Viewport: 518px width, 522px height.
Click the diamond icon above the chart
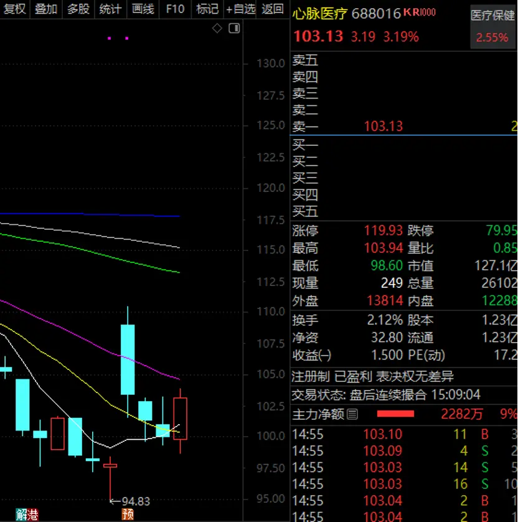pyautogui.click(x=217, y=29)
